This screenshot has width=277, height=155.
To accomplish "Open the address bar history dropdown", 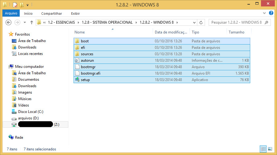I will click(194, 22).
